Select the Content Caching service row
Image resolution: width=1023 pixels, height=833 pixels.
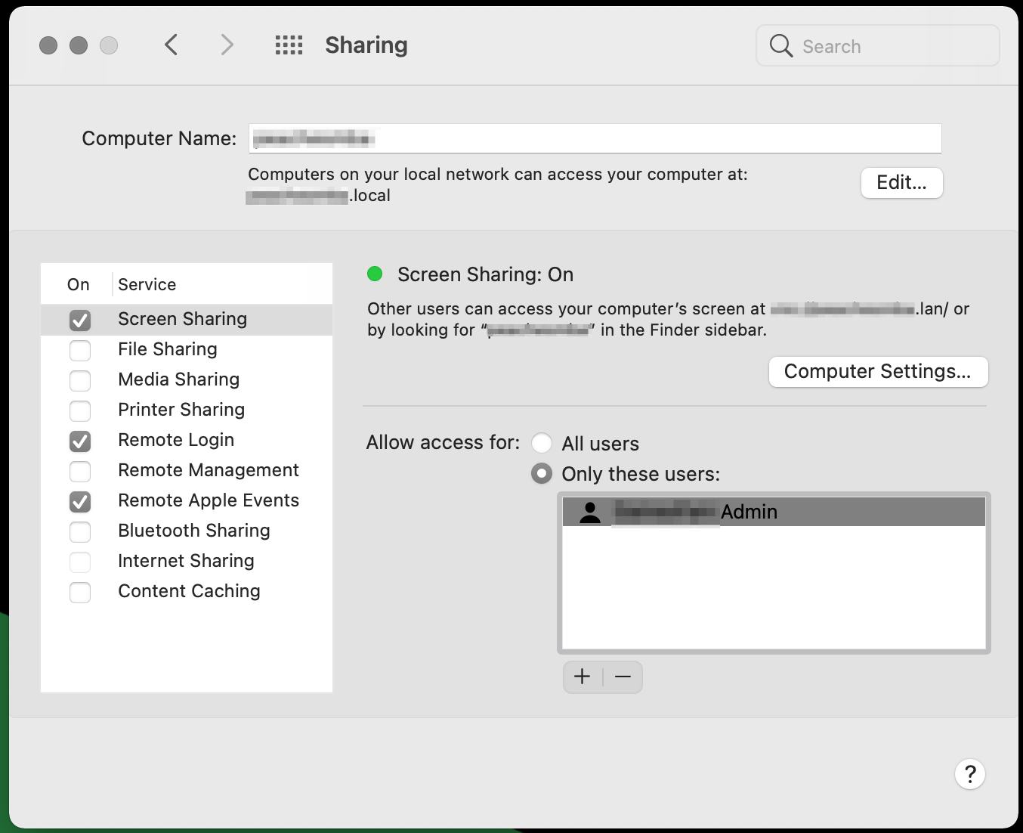(x=187, y=592)
